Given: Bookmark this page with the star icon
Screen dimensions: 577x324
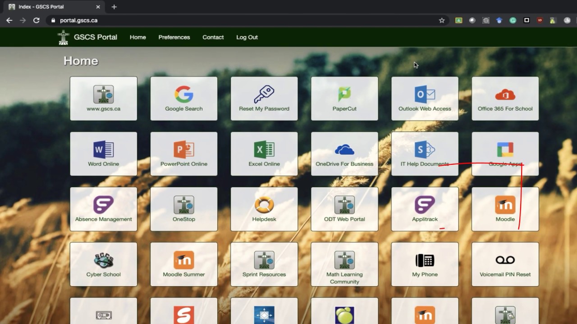Looking at the screenshot, I should 442,20.
